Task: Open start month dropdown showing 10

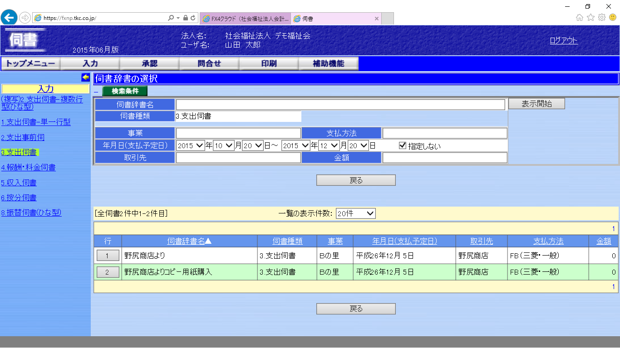Action: click(x=223, y=146)
